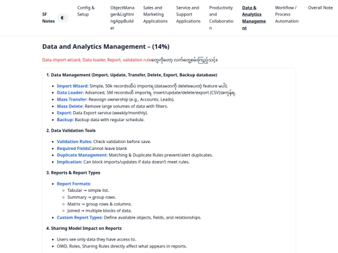Click the Mass Delete term
338x253 pixels.
click(70, 106)
